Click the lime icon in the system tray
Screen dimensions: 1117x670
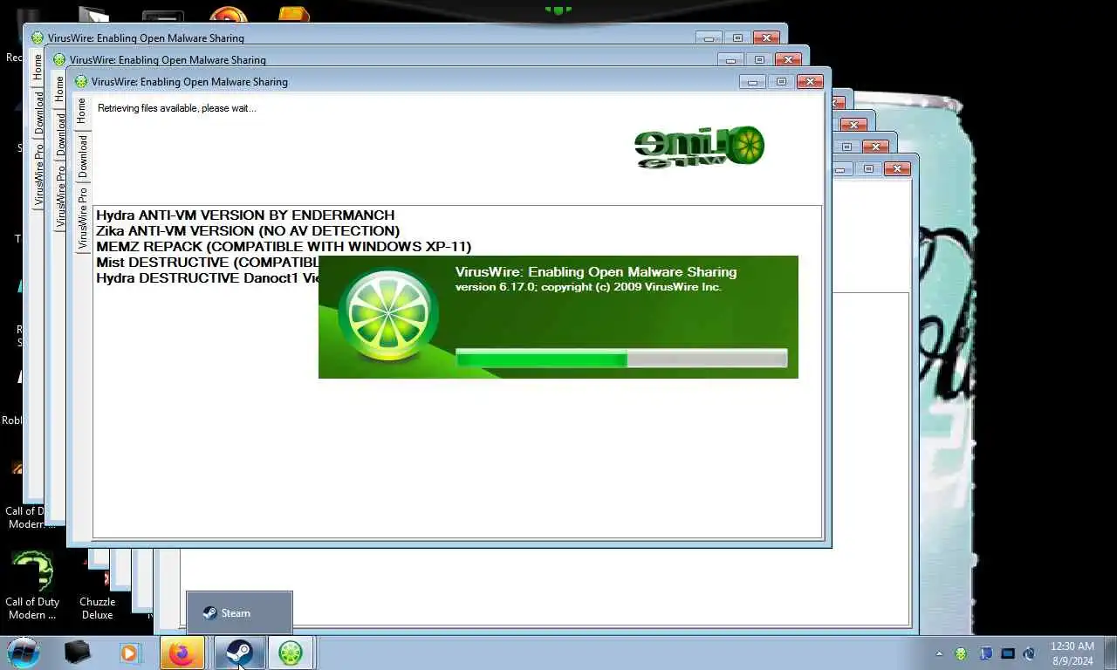click(961, 653)
